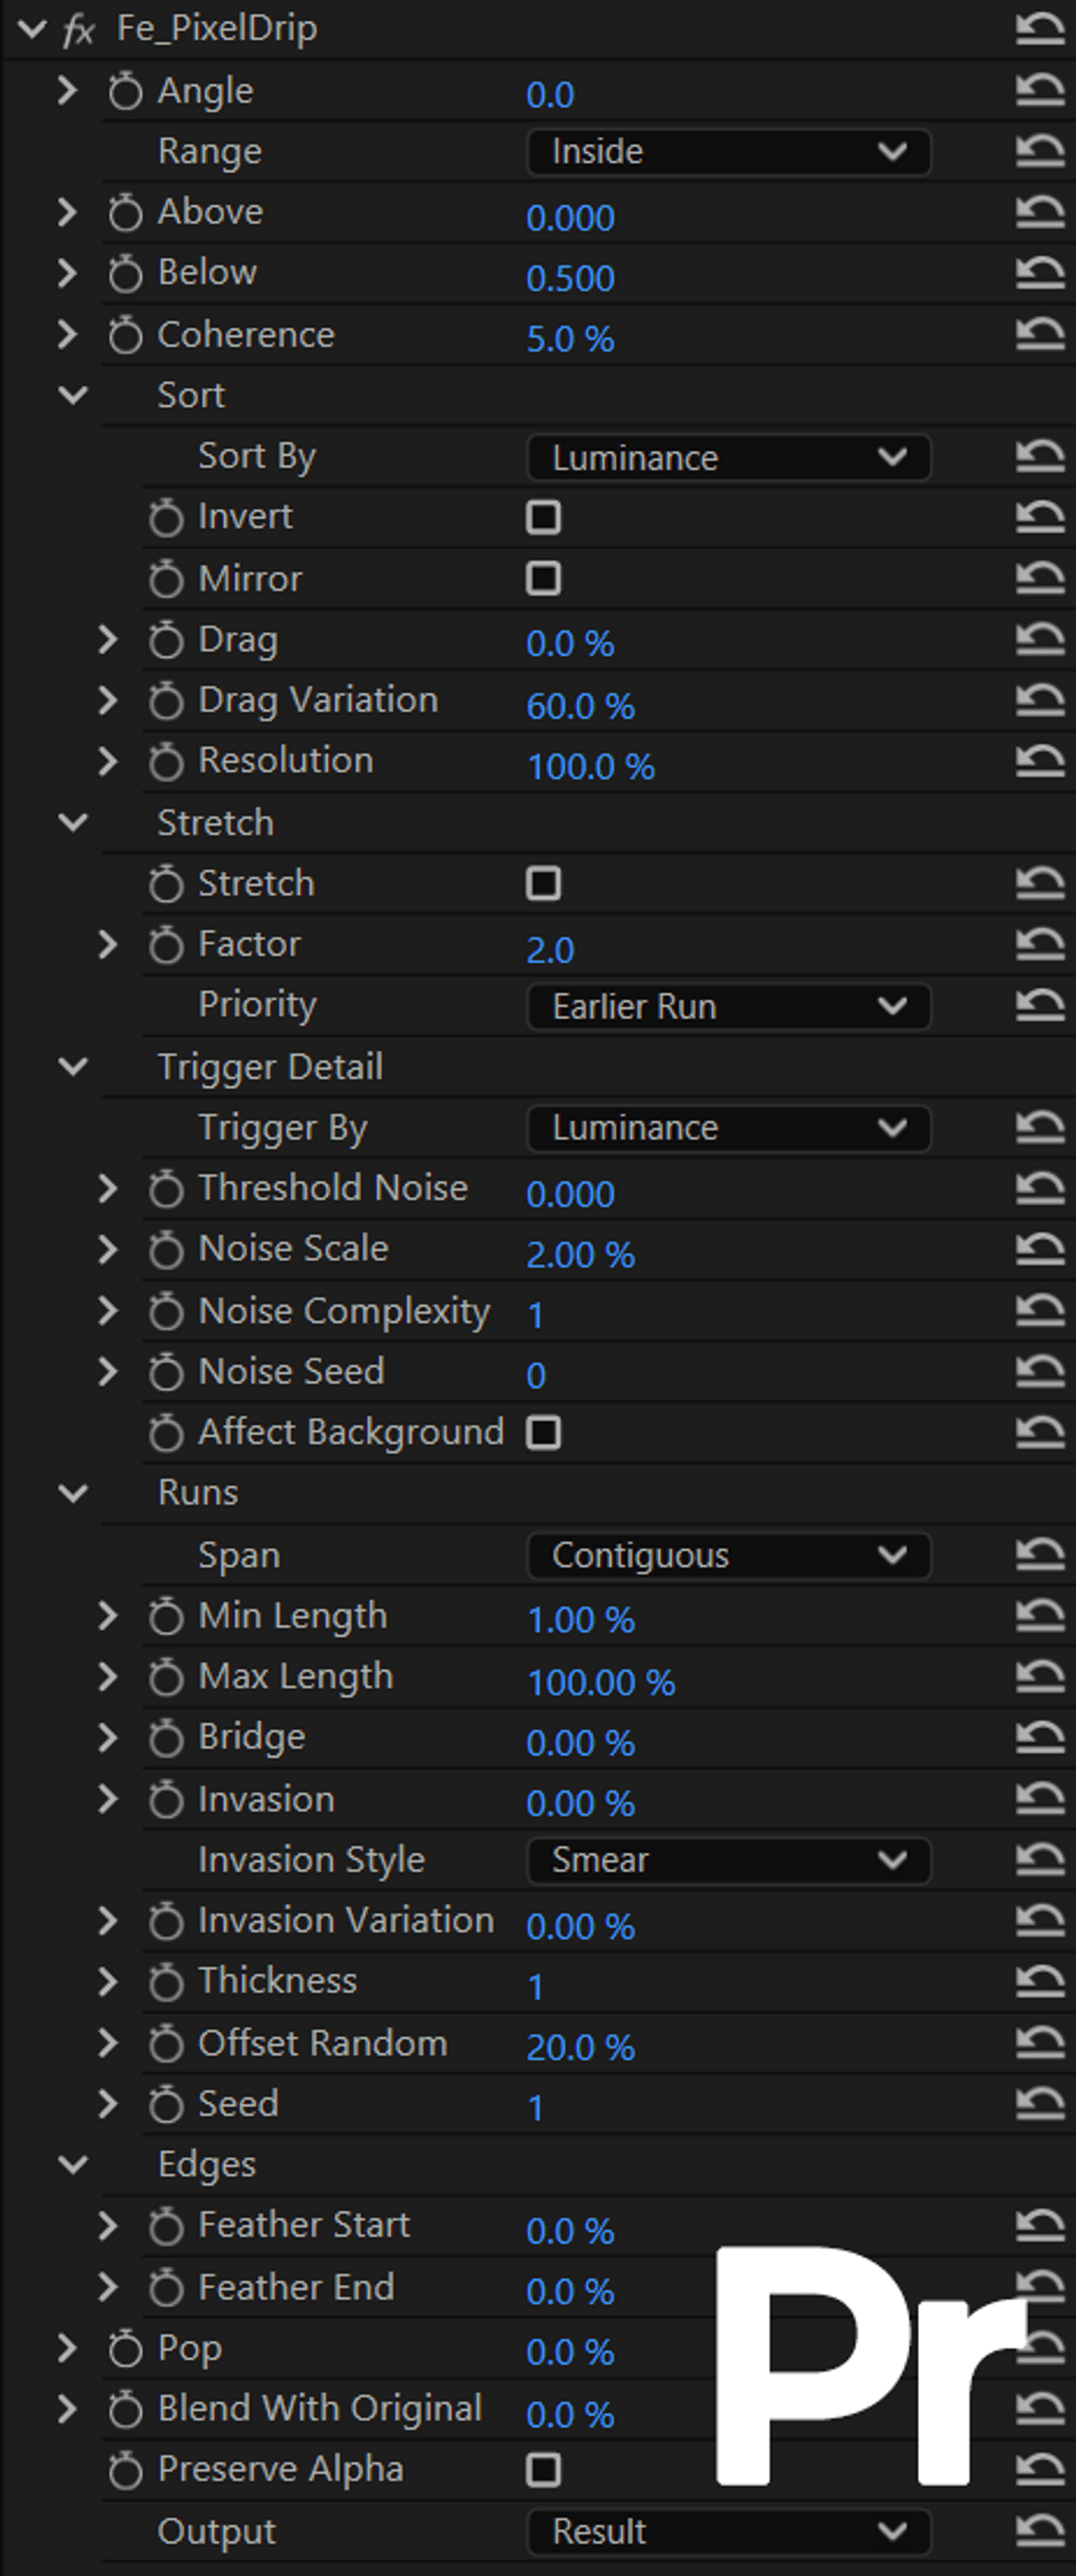1076x2576 pixels.
Task: Collapse the Runs group
Action: coord(73,1493)
